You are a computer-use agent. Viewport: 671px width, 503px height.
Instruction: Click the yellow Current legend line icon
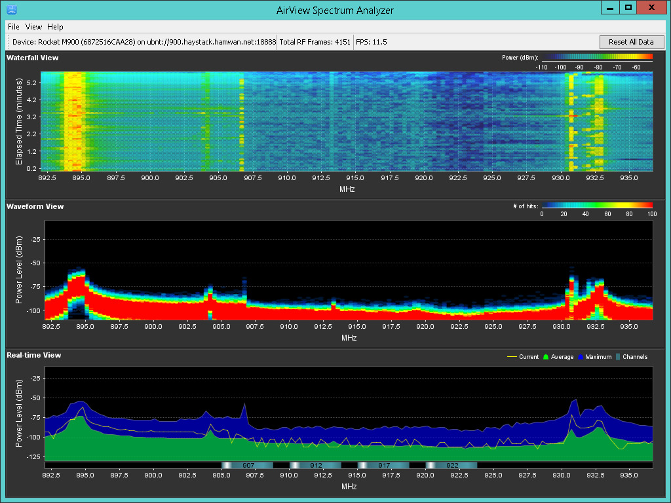tap(512, 357)
